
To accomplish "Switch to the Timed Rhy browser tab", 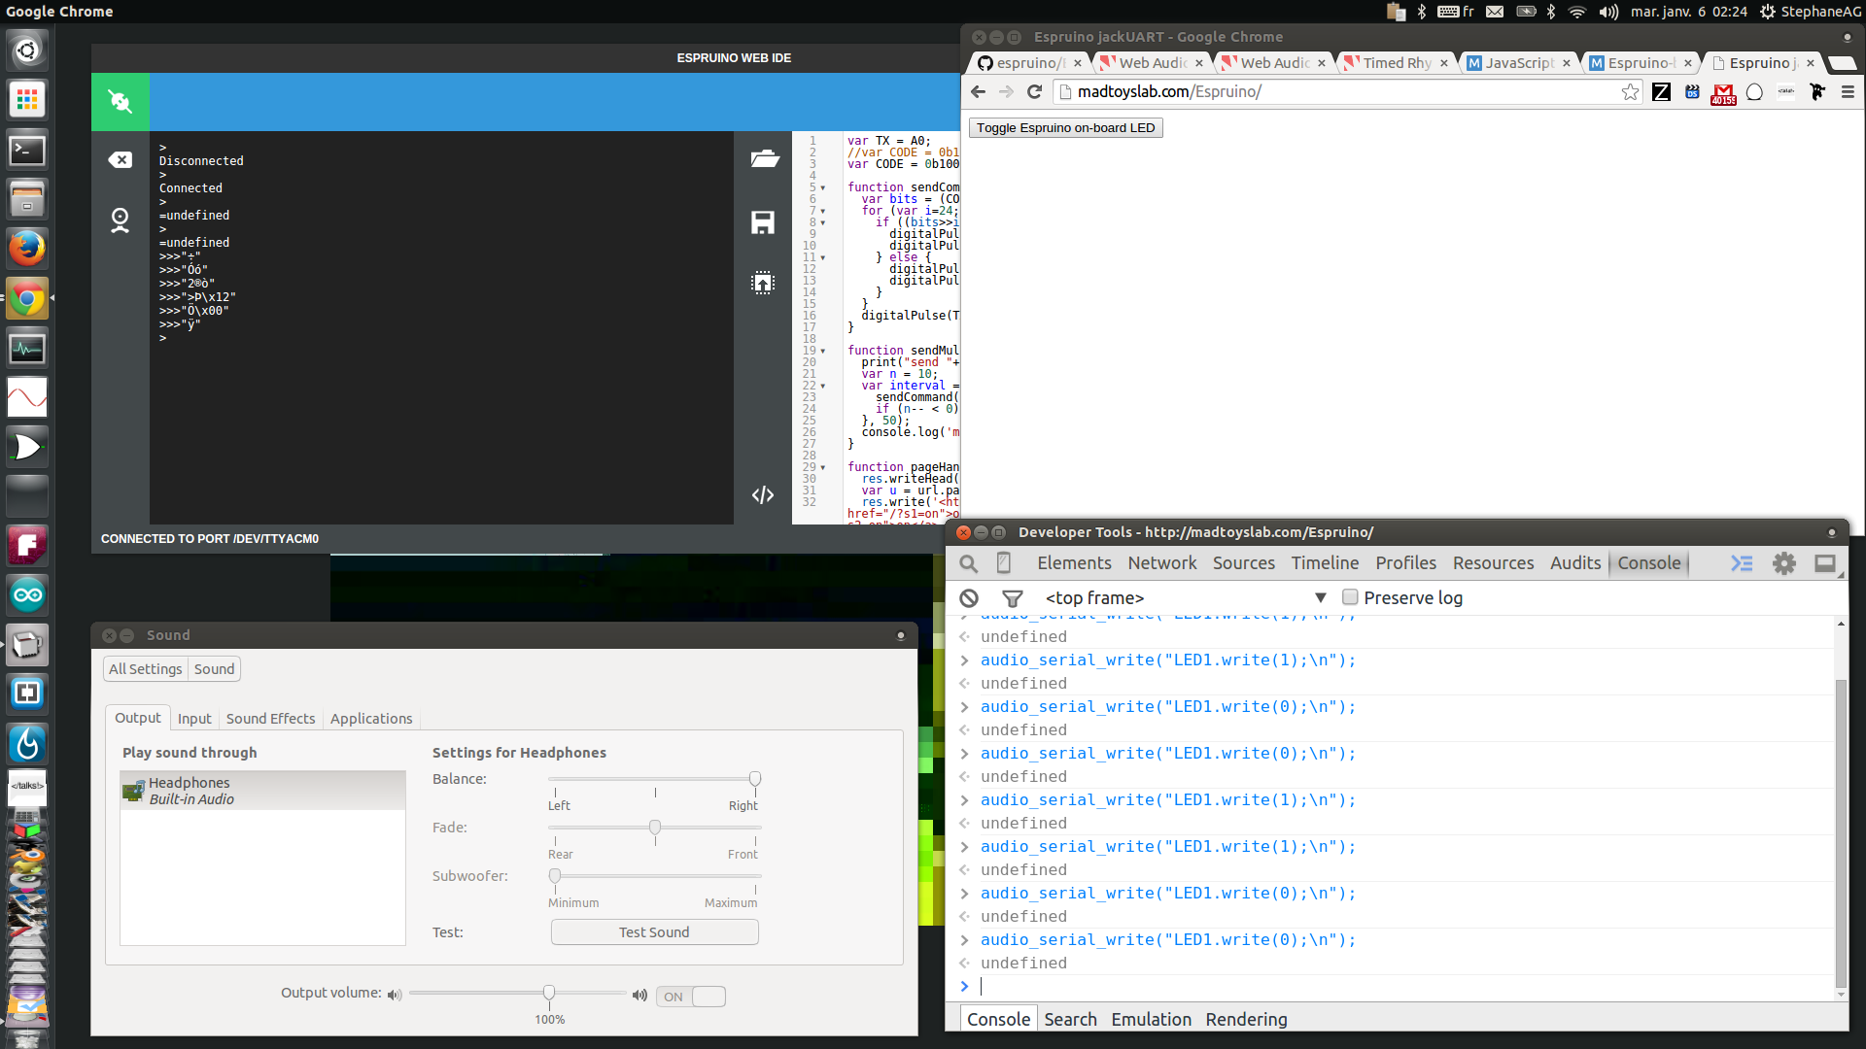I will 1396,63.
